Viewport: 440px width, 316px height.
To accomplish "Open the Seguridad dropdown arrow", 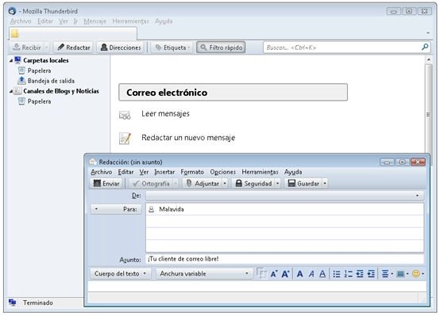I will click(277, 184).
